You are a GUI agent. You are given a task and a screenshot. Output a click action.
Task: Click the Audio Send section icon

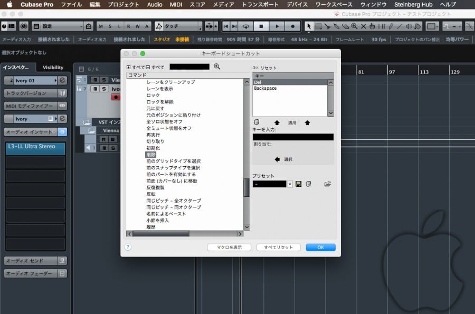click(62, 260)
